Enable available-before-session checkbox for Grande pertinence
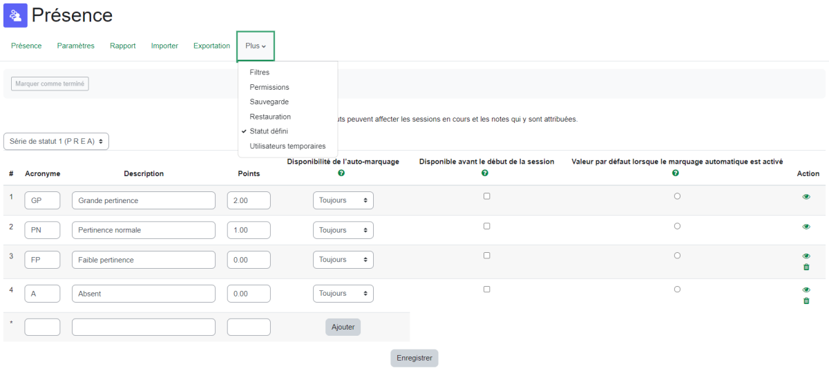829x371 pixels. (x=487, y=196)
